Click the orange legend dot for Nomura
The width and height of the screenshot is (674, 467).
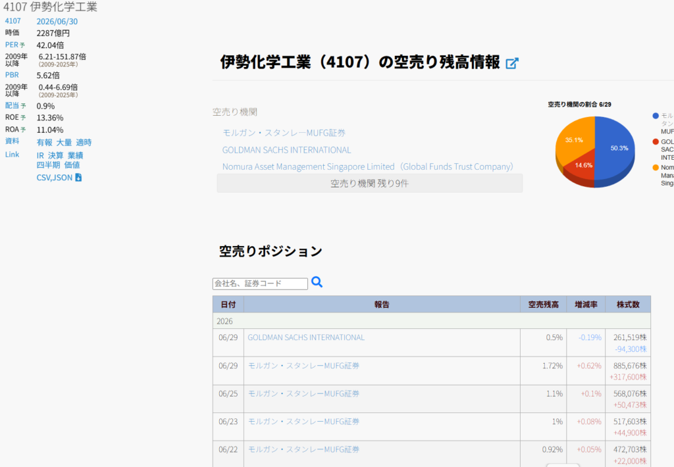tap(656, 167)
